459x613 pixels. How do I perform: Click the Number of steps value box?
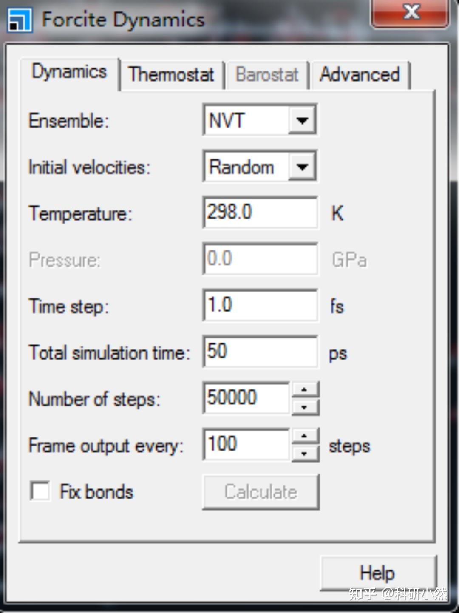pos(246,398)
